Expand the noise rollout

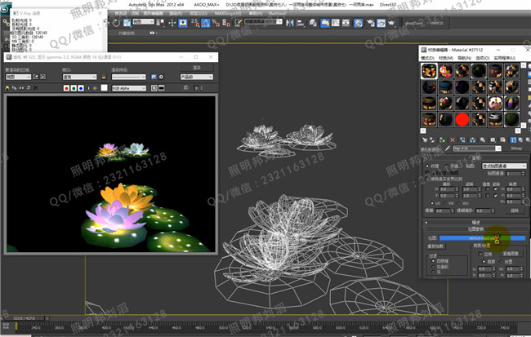tap(475, 222)
